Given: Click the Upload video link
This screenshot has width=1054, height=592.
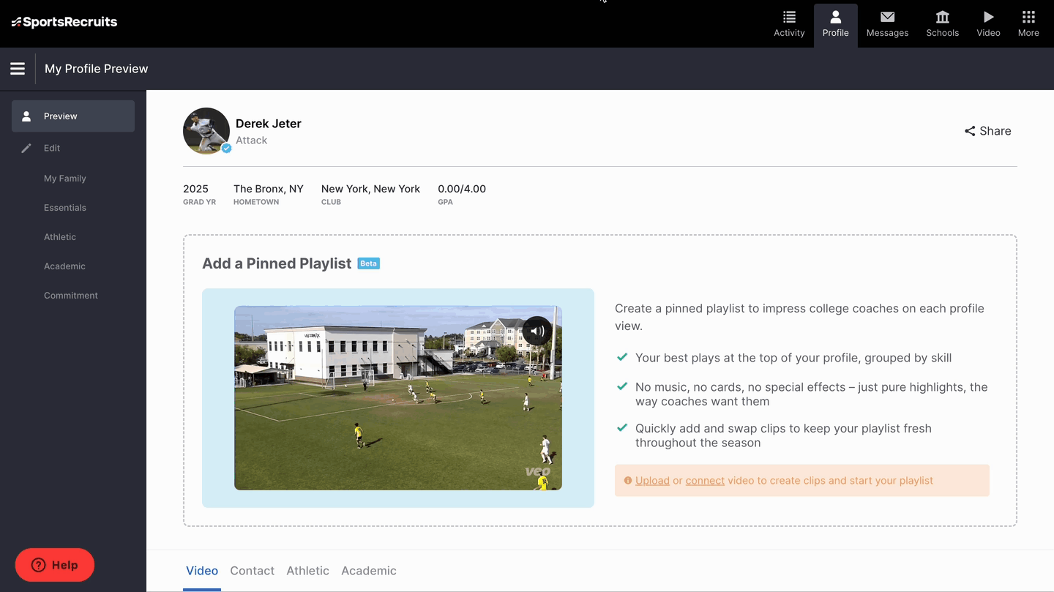Looking at the screenshot, I should (x=652, y=481).
